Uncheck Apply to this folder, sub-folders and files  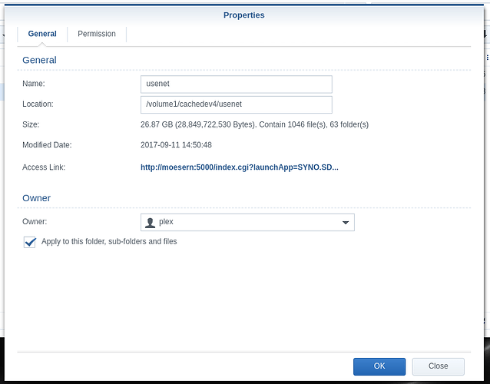[30, 242]
